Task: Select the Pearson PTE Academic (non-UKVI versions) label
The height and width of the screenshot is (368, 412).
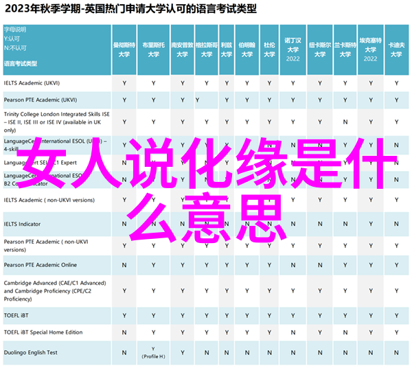Action: [x=46, y=246]
